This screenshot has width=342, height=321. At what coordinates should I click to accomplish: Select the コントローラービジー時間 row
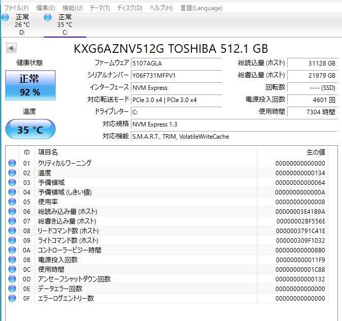tap(167, 250)
